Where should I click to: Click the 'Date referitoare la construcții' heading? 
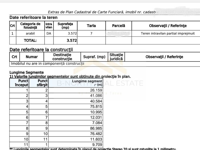(41, 49)
